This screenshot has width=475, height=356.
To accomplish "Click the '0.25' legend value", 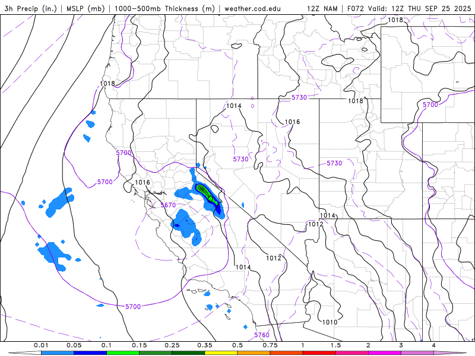I will pos(172,345).
